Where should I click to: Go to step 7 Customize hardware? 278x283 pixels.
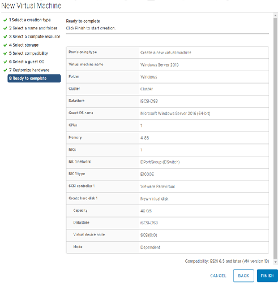point(29,70)
